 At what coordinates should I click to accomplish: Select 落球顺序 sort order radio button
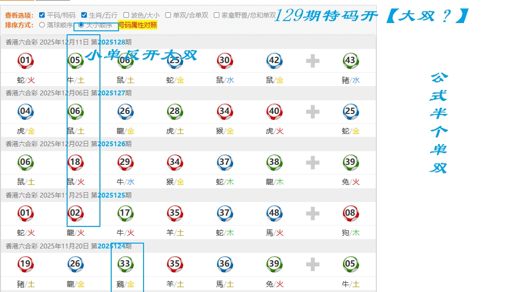click(x=42, y=24)
